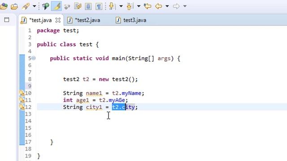
Task: Click the selected 't2.city' expression
Action: [123, 107]
